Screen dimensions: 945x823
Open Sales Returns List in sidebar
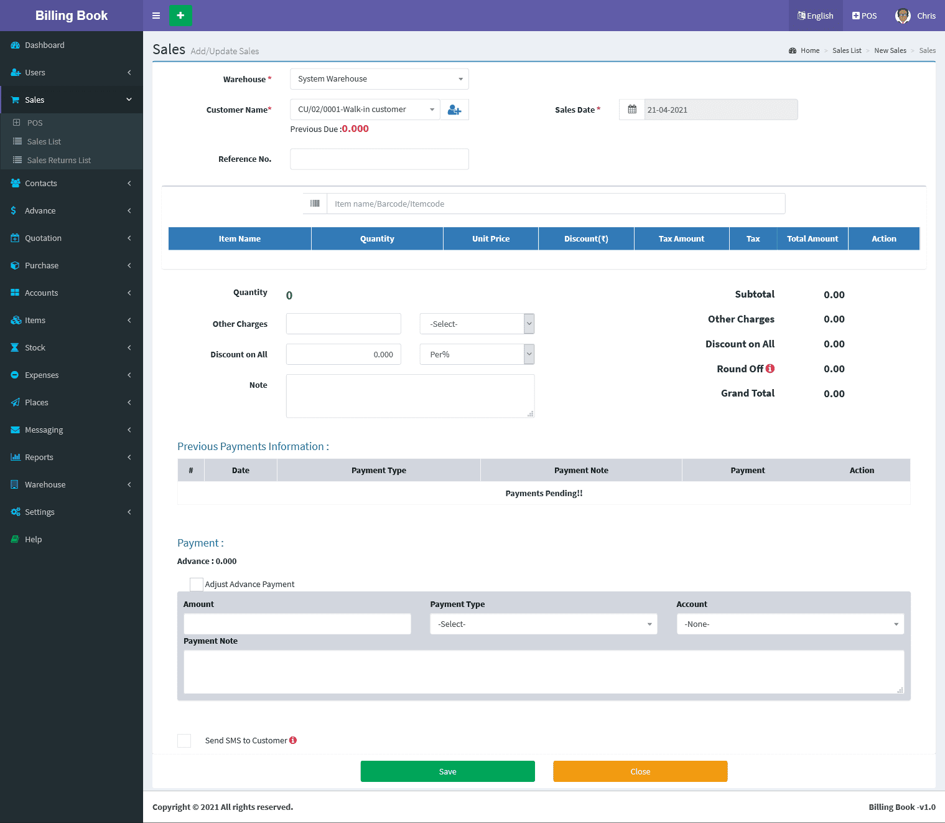click(59, 160)
